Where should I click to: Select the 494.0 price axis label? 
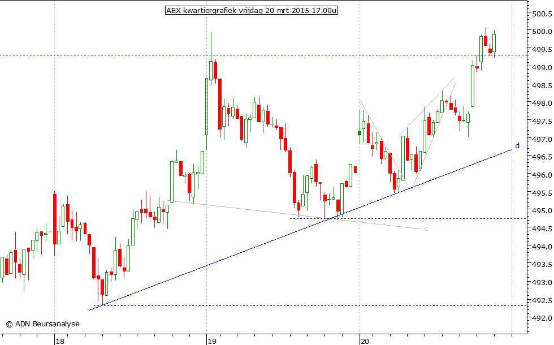tap(542, 247)
